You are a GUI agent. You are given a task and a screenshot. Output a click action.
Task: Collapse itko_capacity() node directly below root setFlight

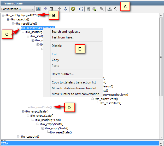point(8,20)
